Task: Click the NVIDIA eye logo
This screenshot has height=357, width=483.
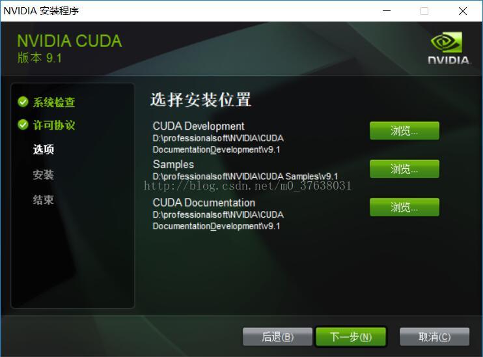Action: [x=447, y=42]
